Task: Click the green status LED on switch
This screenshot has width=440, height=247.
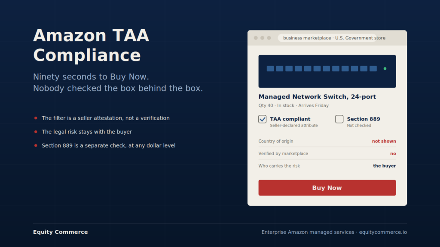Action: [385, 69]
